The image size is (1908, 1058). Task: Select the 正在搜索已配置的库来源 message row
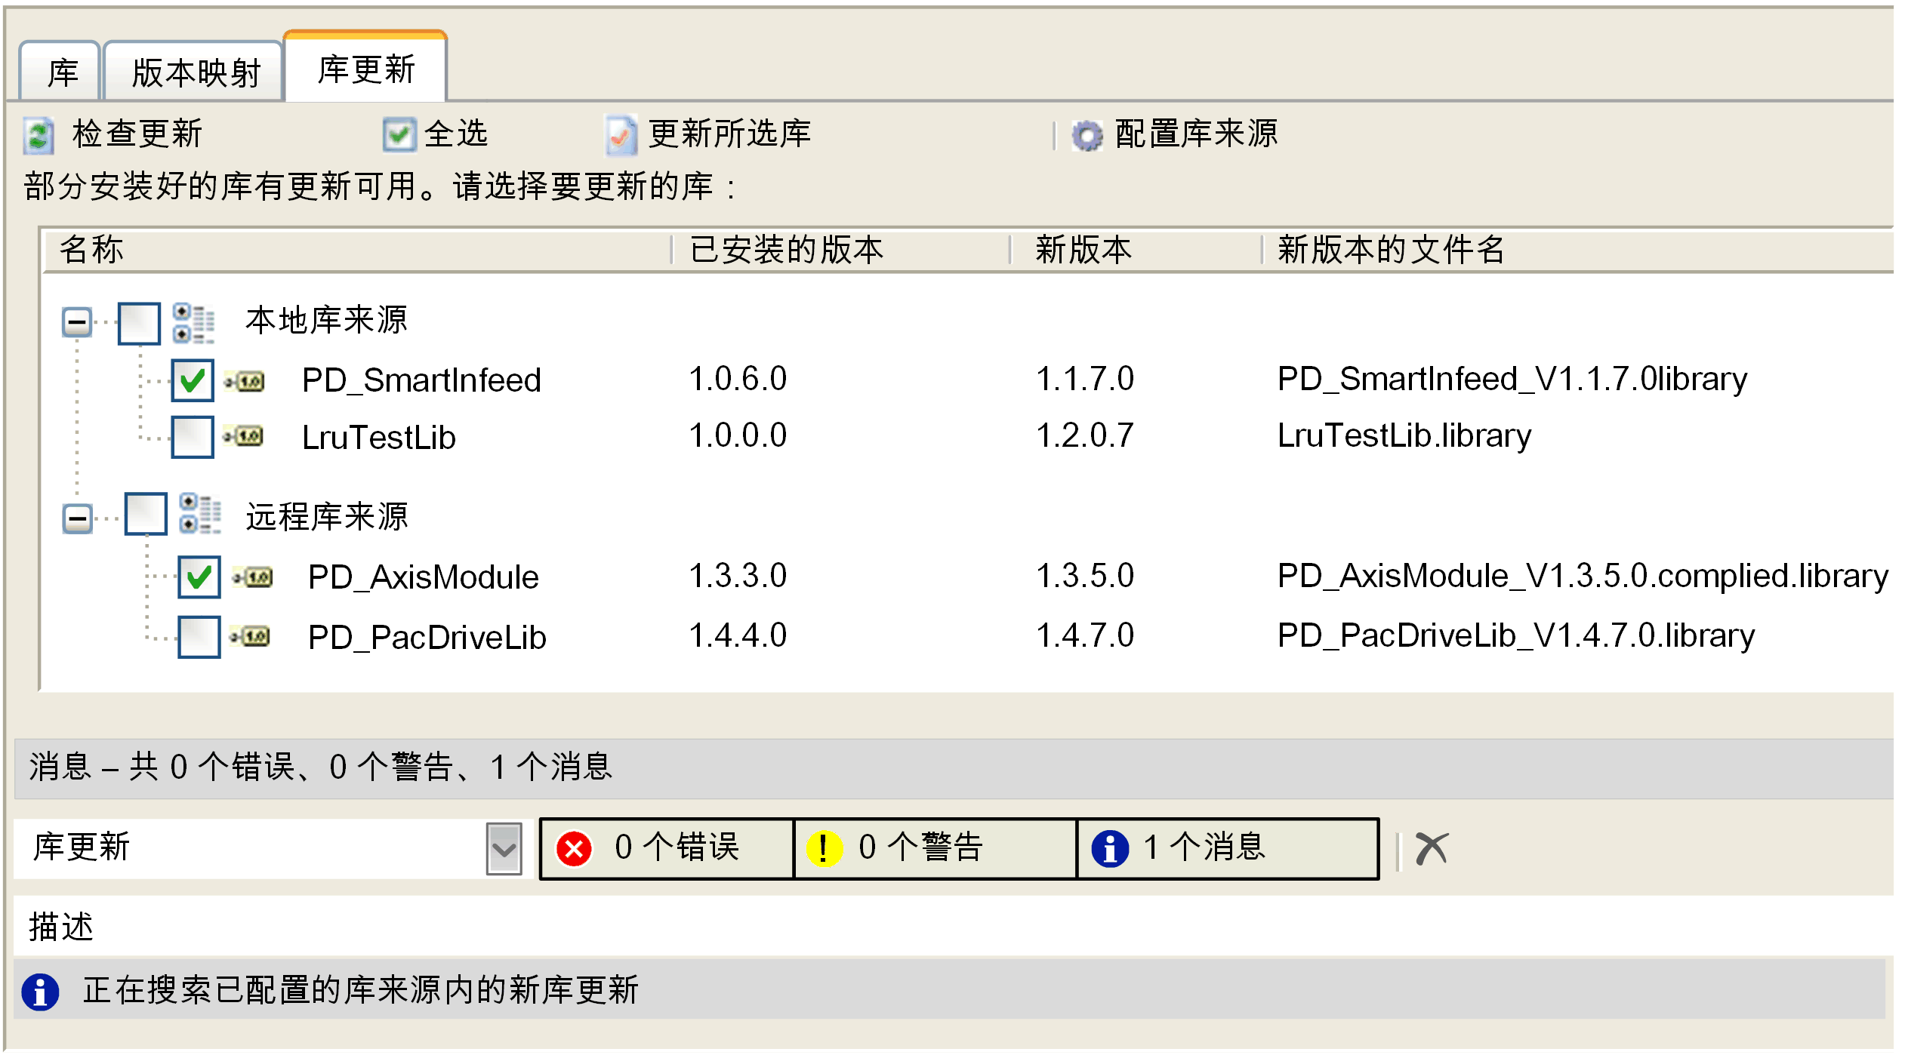pos(361,990)
